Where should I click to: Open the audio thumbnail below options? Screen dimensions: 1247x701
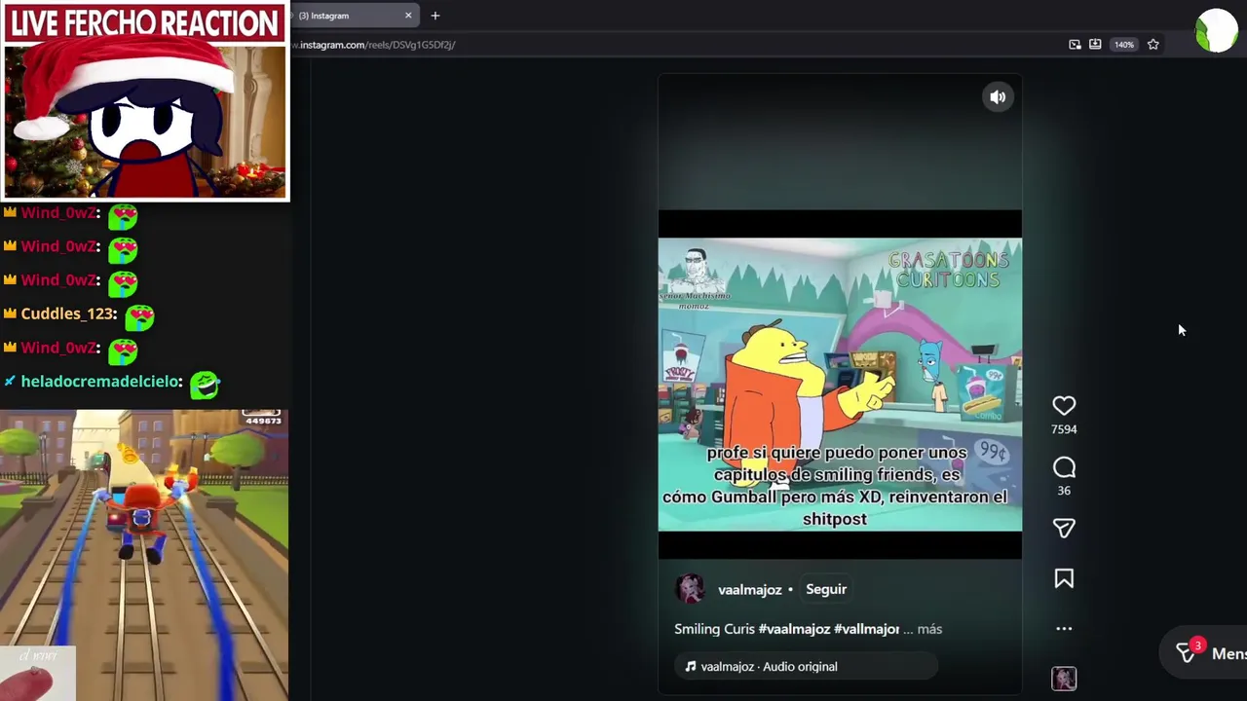(x=1064, y=679)
